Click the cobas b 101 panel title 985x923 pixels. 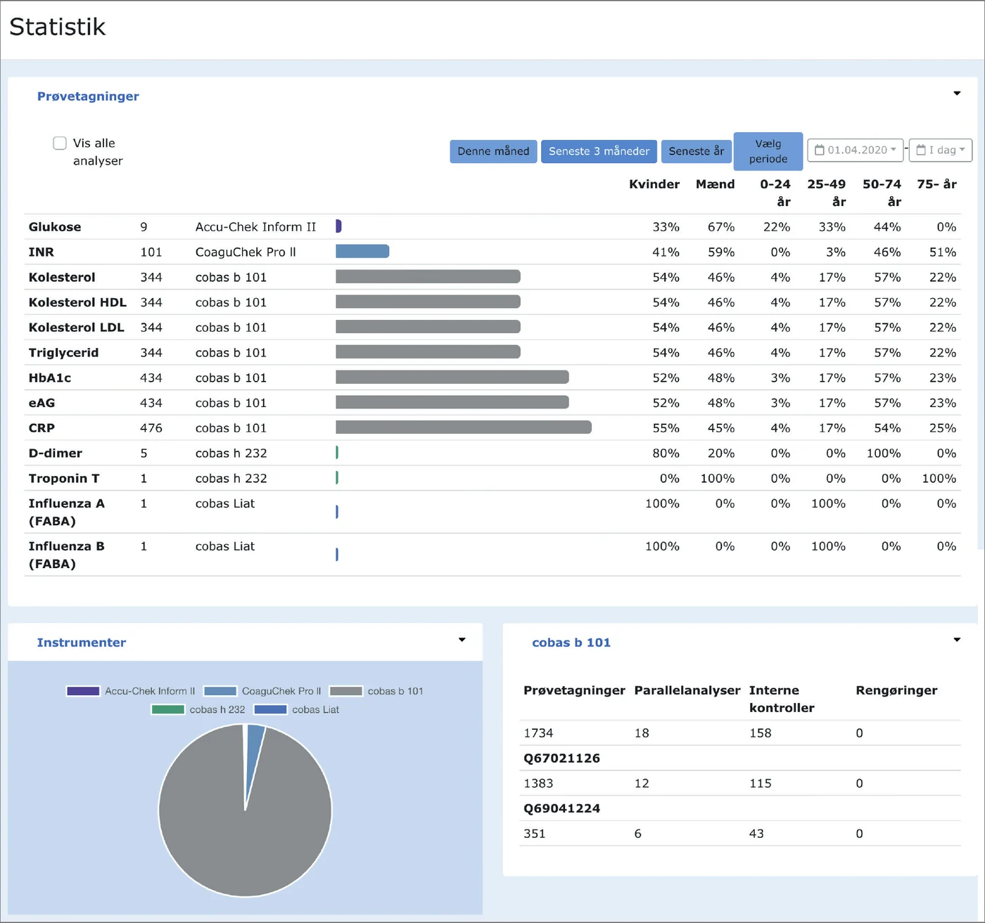click(571, 643)
